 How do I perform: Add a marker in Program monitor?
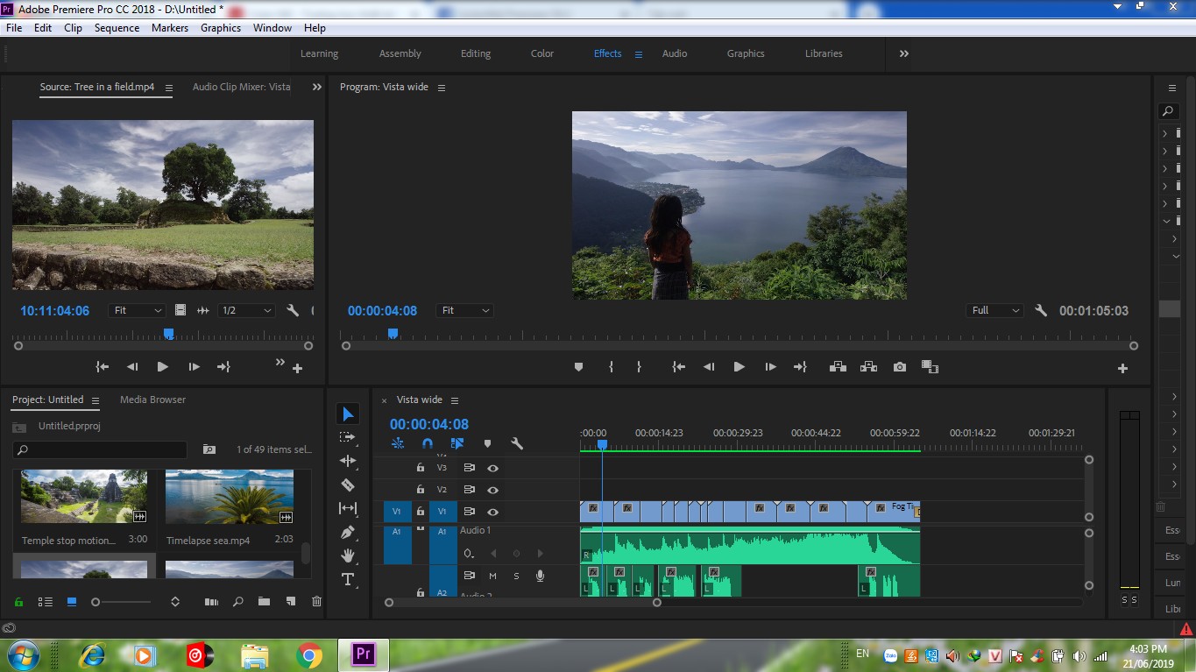(x=578, y=367)
